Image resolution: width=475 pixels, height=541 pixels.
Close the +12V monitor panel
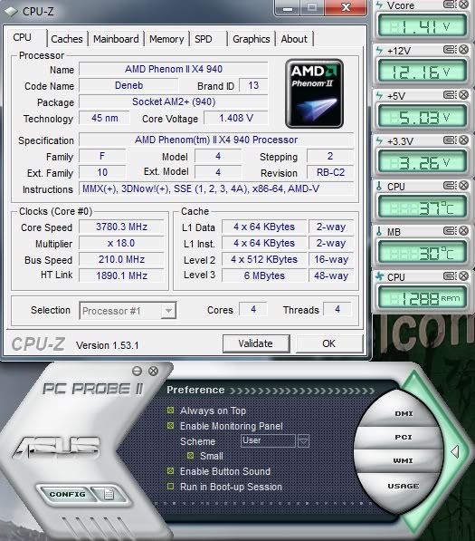point(463,49)
